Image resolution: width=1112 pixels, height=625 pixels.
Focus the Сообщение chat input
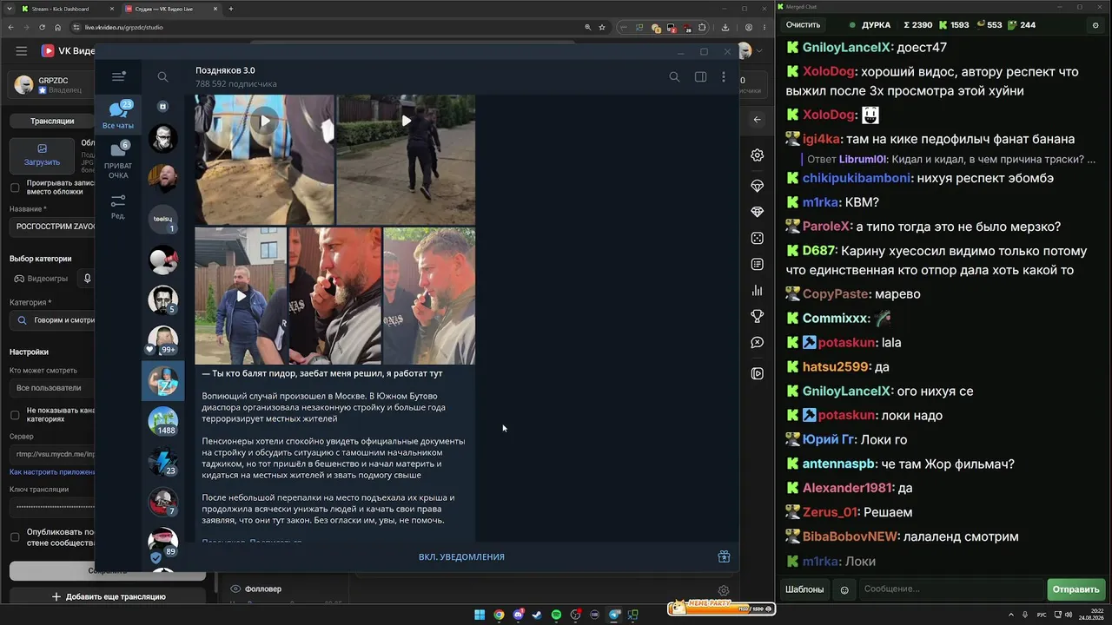point(951,589)
